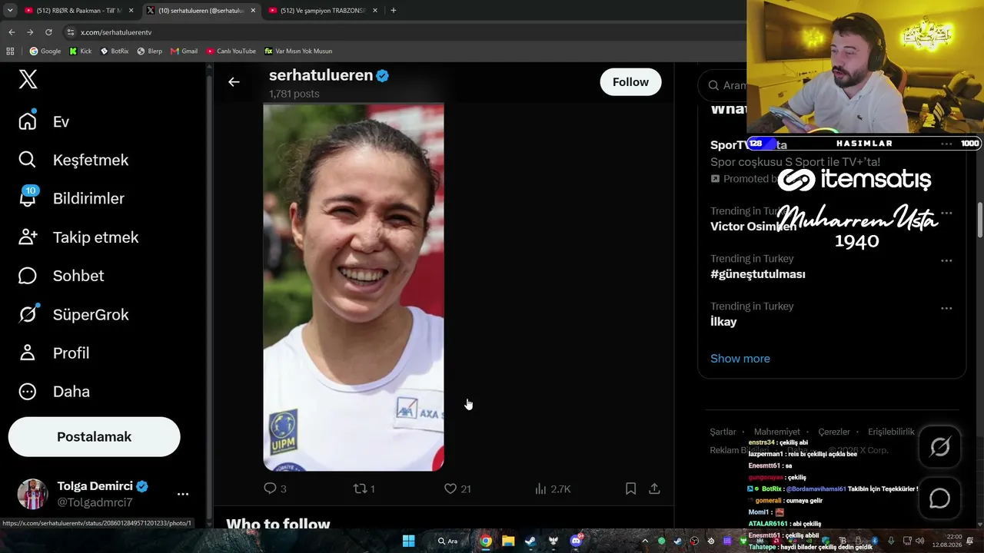
Task: Click the browser forward arrow
Action: (30, 32)
